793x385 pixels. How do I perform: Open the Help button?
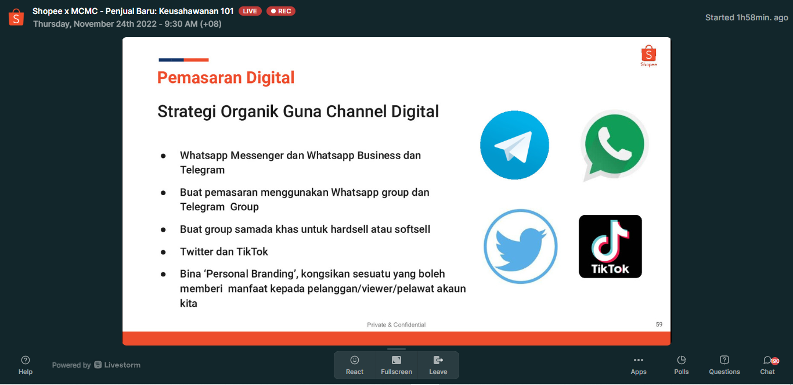point(26,365)
